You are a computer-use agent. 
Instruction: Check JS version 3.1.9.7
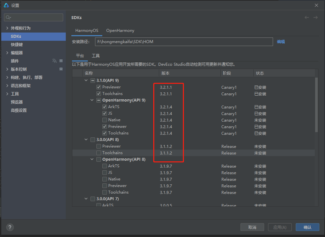point(105,173)
